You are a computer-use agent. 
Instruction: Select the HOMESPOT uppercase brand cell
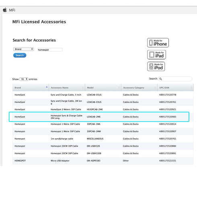(20, 161)
